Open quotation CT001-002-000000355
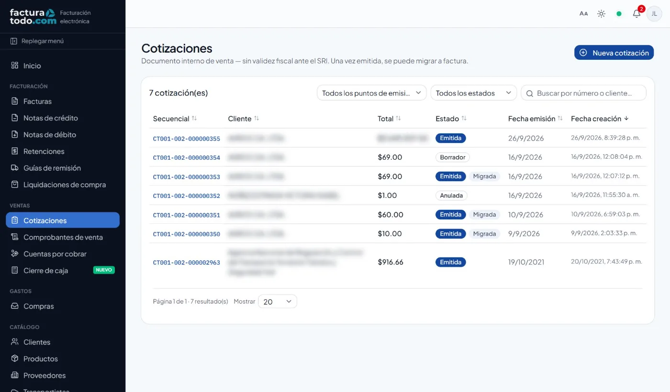The image size is (670, 392). [187, 139]
